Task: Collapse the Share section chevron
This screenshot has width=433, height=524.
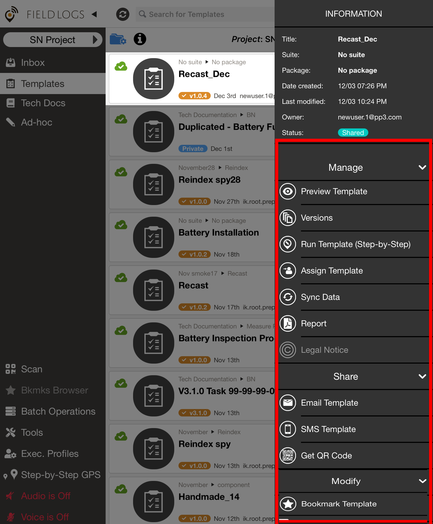Action: click(422, 376)
